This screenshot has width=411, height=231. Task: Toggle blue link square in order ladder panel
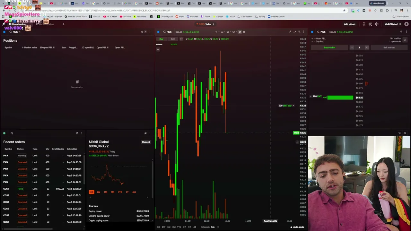(x=312, y=32)
